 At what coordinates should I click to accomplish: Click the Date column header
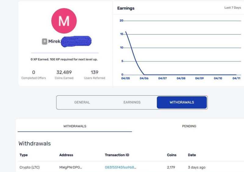click(x=192, y=155)
